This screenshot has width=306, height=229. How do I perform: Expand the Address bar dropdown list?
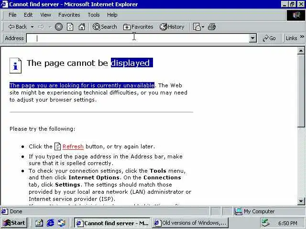tap(253, 38)
